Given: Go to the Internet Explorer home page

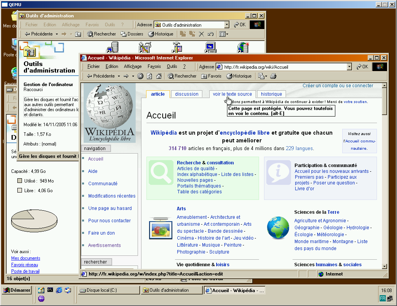Looking at the screenshot, I should coord(159,76).
